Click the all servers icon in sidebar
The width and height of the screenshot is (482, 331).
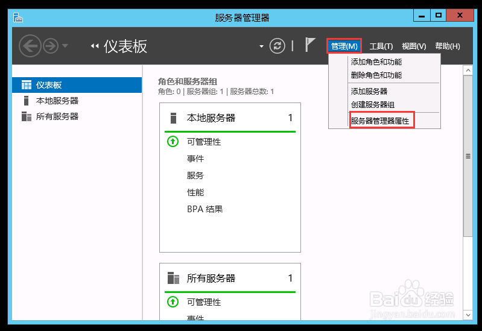[27, 116]
